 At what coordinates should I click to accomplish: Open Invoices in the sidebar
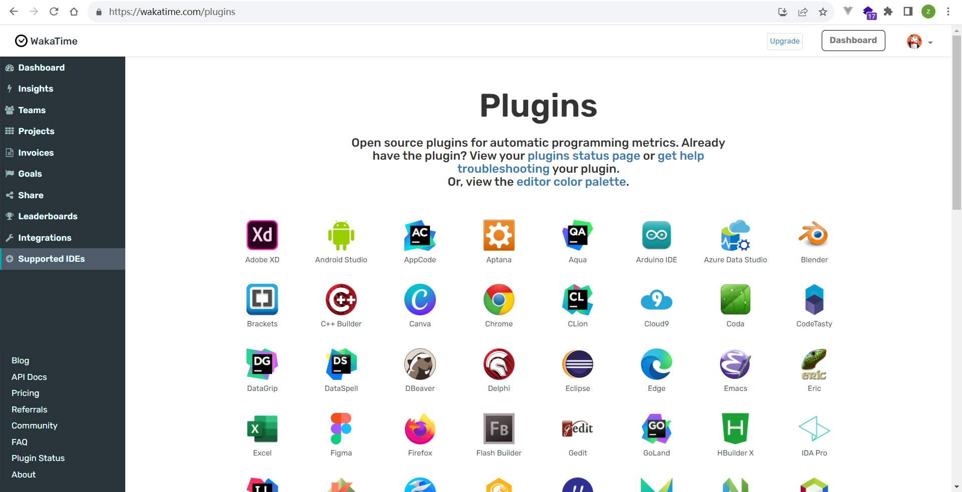click(x=63, y=153)
